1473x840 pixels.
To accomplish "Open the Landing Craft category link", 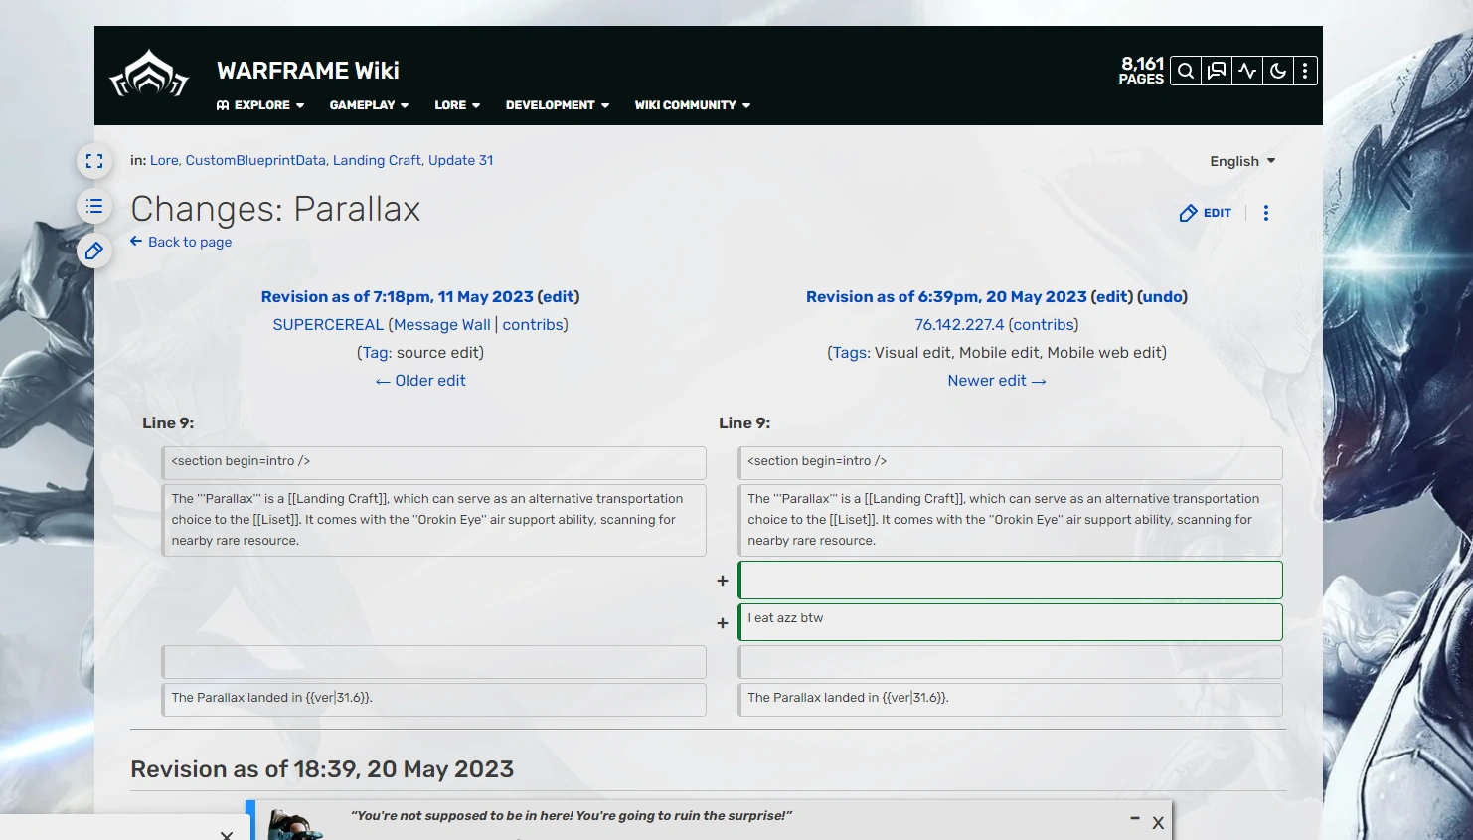I will [x=377, y=160].
